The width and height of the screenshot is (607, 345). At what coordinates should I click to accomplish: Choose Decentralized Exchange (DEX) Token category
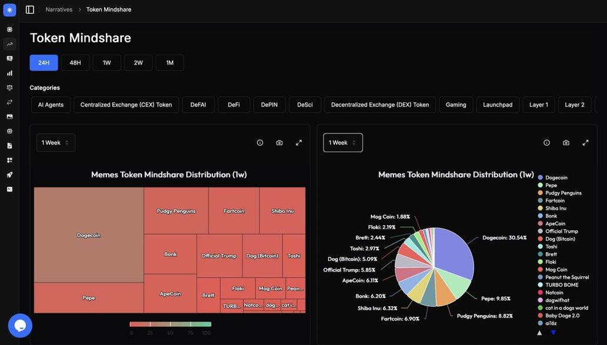[380, 105]
